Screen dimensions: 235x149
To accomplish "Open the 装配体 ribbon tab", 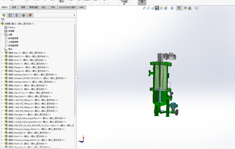I will click(5, 7).
